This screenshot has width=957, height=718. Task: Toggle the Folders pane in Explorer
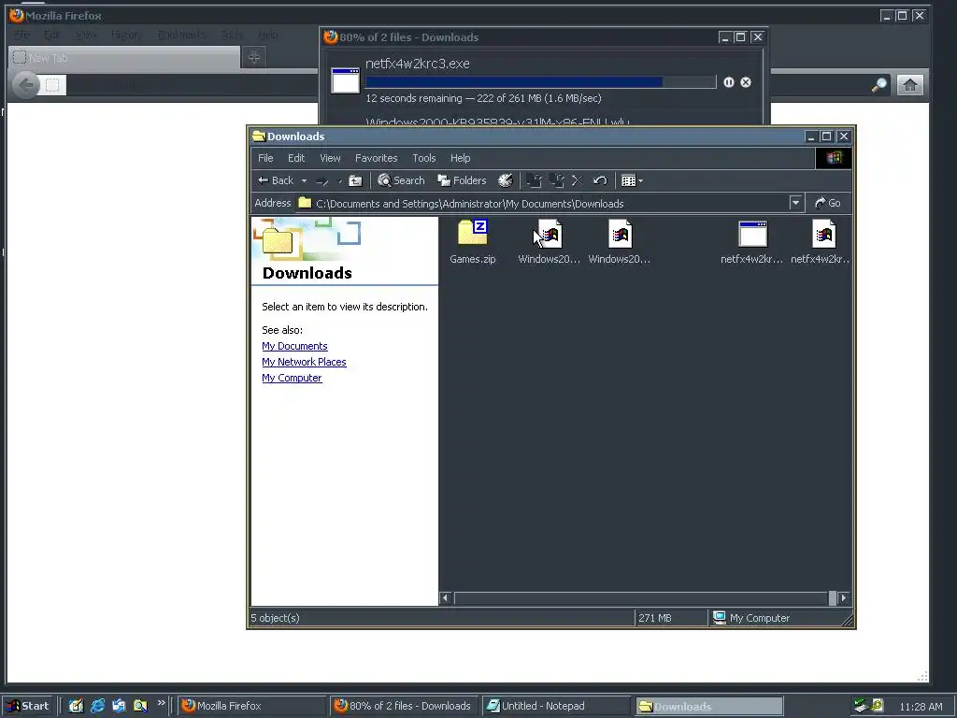pos(462,180)
